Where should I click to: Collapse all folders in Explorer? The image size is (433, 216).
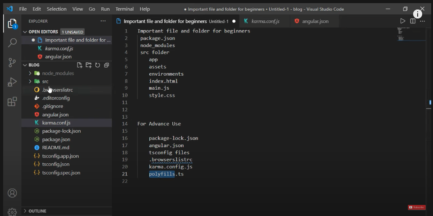(x=106, y=65)
